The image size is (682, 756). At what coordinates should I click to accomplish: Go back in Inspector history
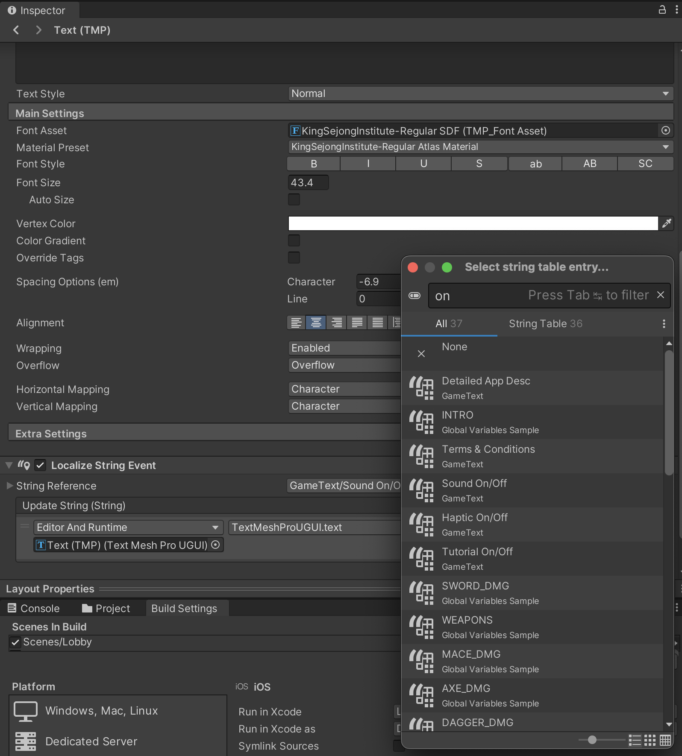(x=16, y=30)
